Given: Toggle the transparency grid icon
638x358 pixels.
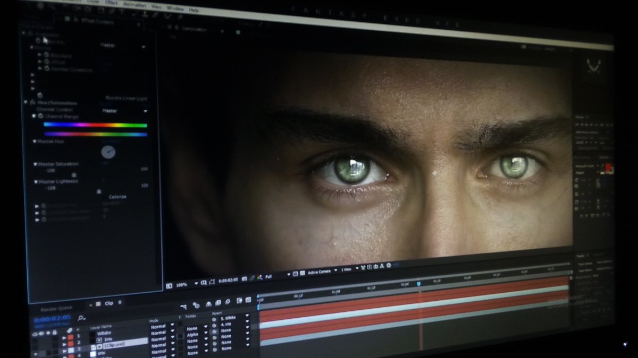Looking at the screenshot, I should click(x=303, y=273).
